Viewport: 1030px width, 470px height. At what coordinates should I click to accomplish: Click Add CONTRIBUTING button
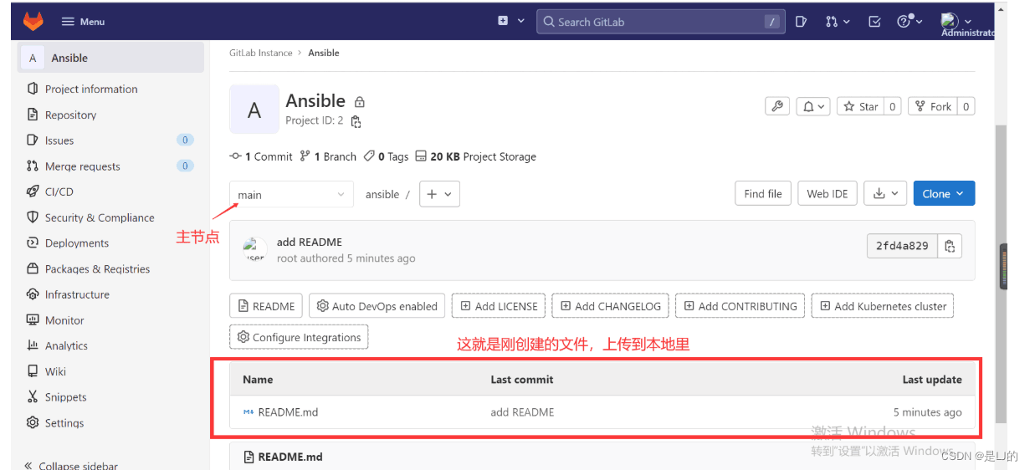740,306
